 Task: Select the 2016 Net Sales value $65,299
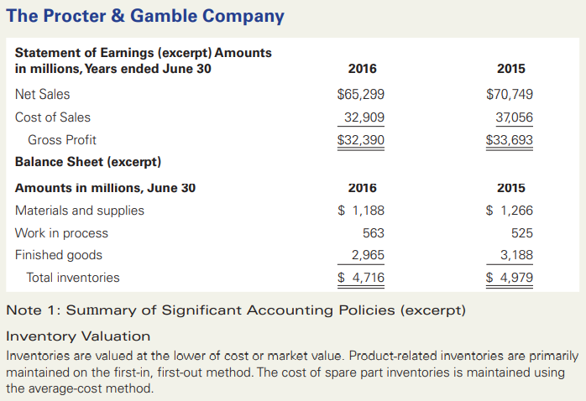361,94
